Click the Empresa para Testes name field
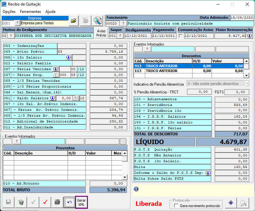255x211 pixels. tap(44, 23)
